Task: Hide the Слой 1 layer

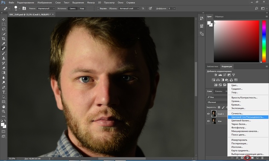Action: (x=208, y=114)
